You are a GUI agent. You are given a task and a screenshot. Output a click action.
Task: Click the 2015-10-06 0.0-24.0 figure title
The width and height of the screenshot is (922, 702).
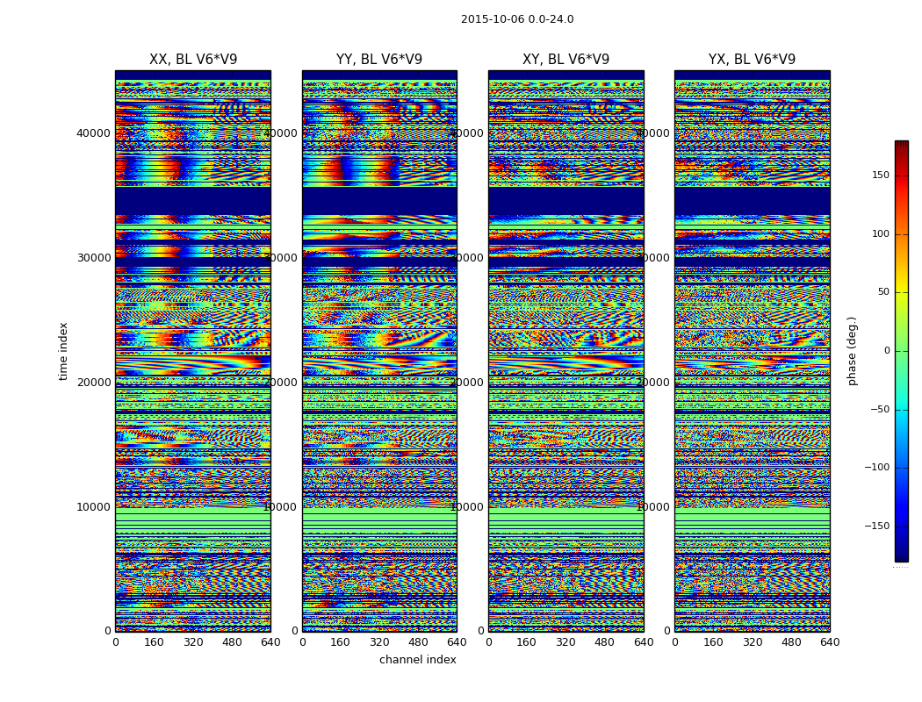click(x=517, y=19)
